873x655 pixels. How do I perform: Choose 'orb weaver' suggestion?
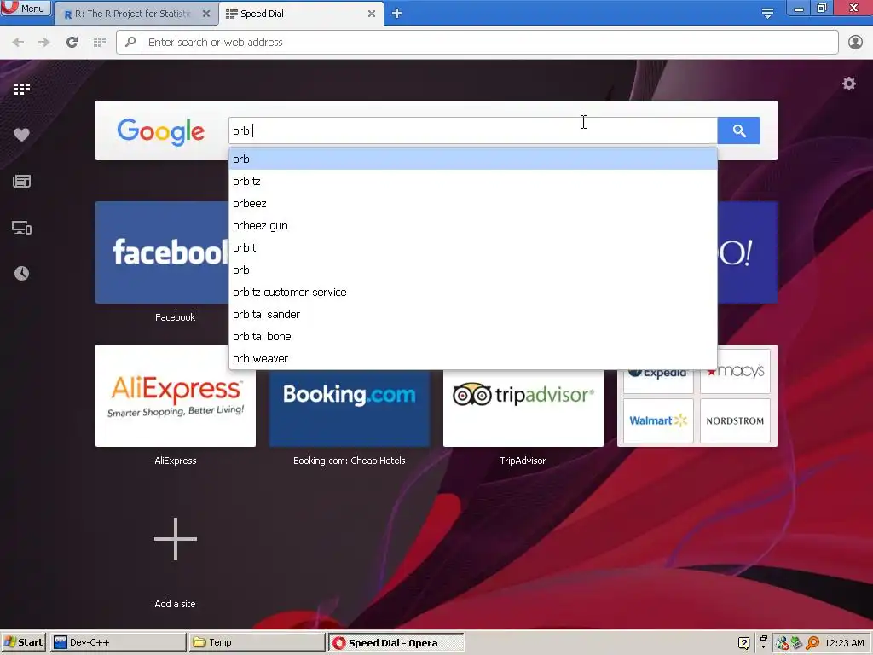click(472, 359)
